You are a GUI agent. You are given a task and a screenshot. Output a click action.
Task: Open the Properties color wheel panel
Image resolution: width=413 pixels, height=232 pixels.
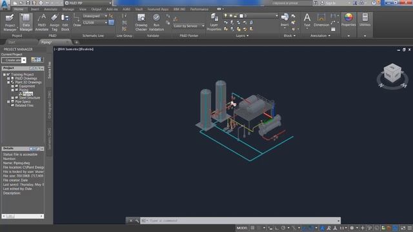coord(348,20)
